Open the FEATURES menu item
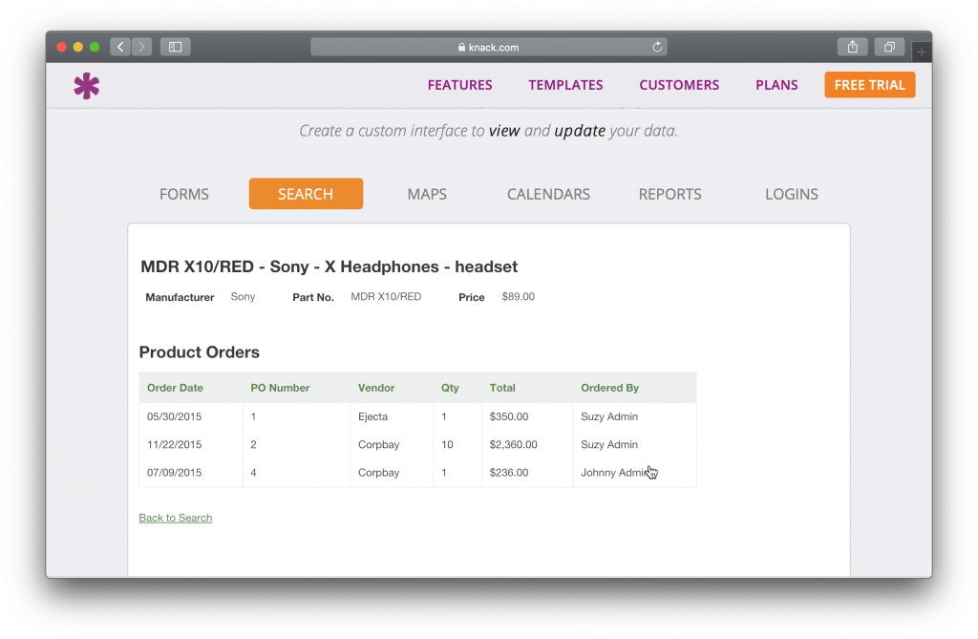978x639 pixels. pos(459,85)
